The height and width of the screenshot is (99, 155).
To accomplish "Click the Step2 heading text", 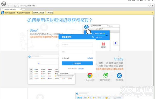I will pos(119,59).
